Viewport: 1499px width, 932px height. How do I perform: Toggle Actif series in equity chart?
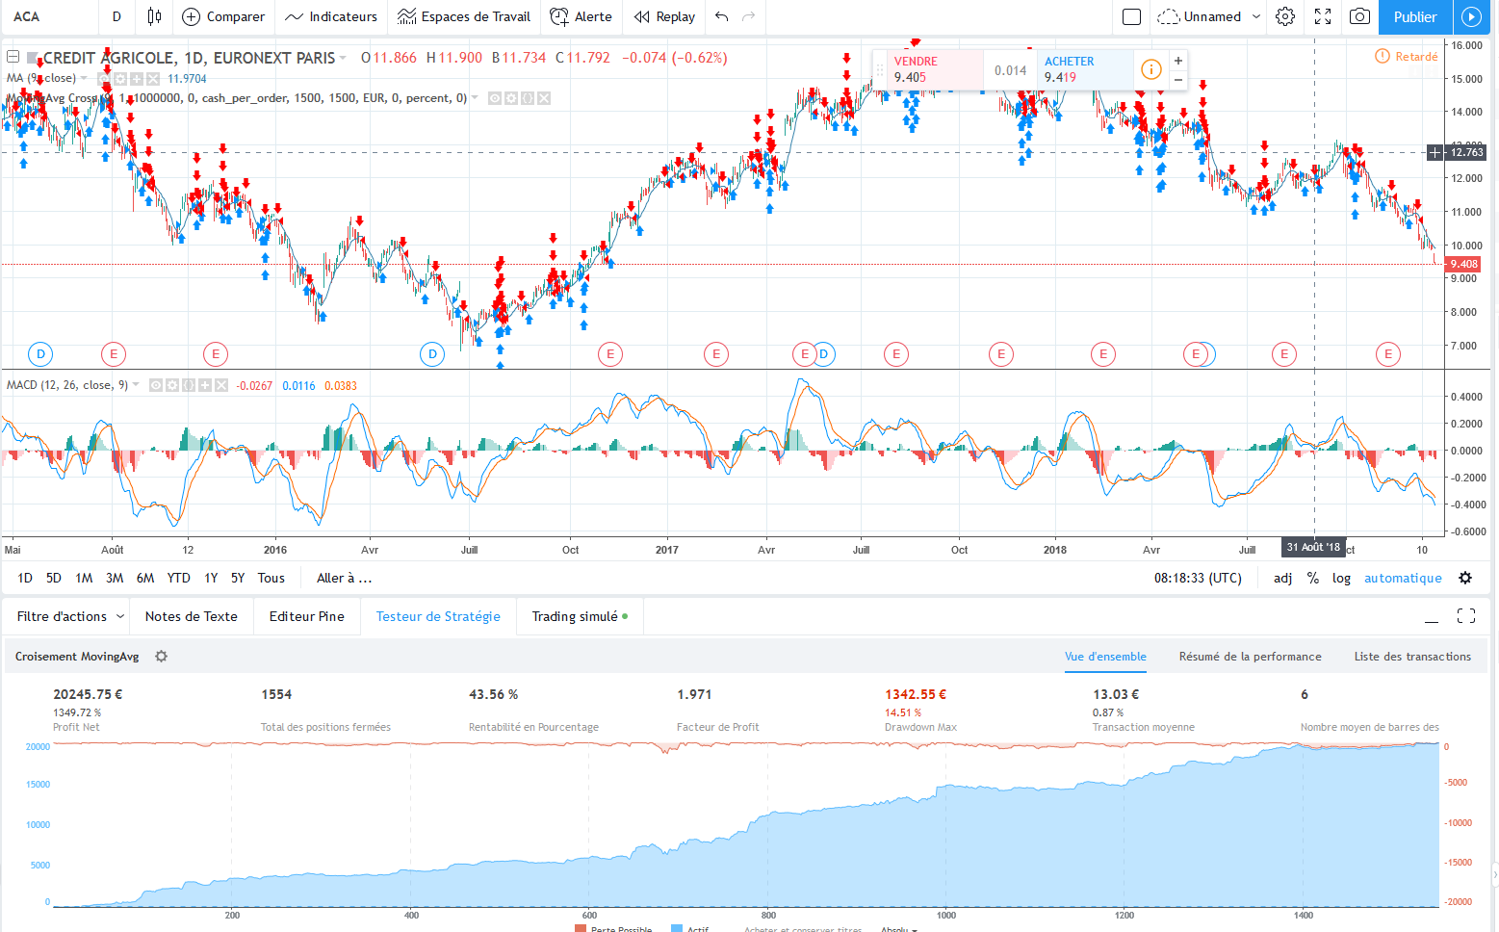point(690,928)
